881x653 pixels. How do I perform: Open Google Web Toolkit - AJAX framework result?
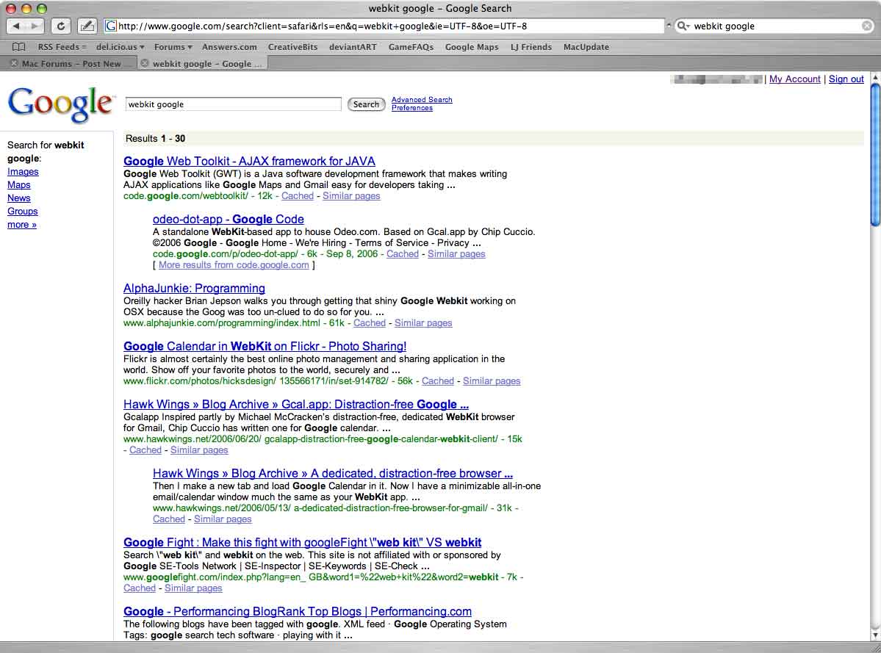pyautogui.click(x=250, y=161)
